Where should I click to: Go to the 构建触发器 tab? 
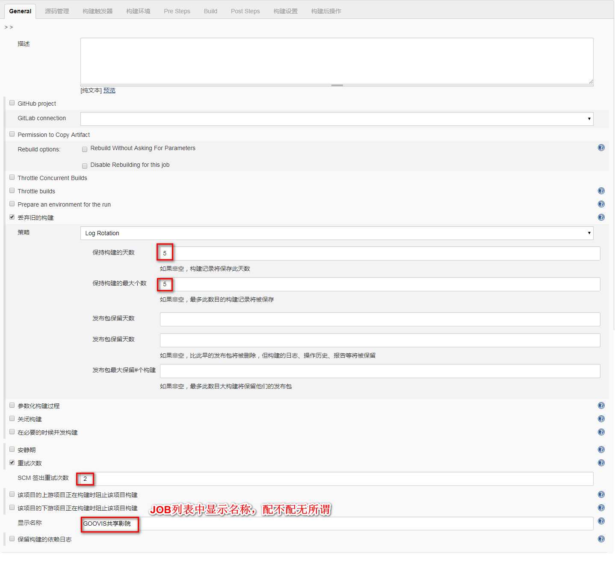[98, 11]
